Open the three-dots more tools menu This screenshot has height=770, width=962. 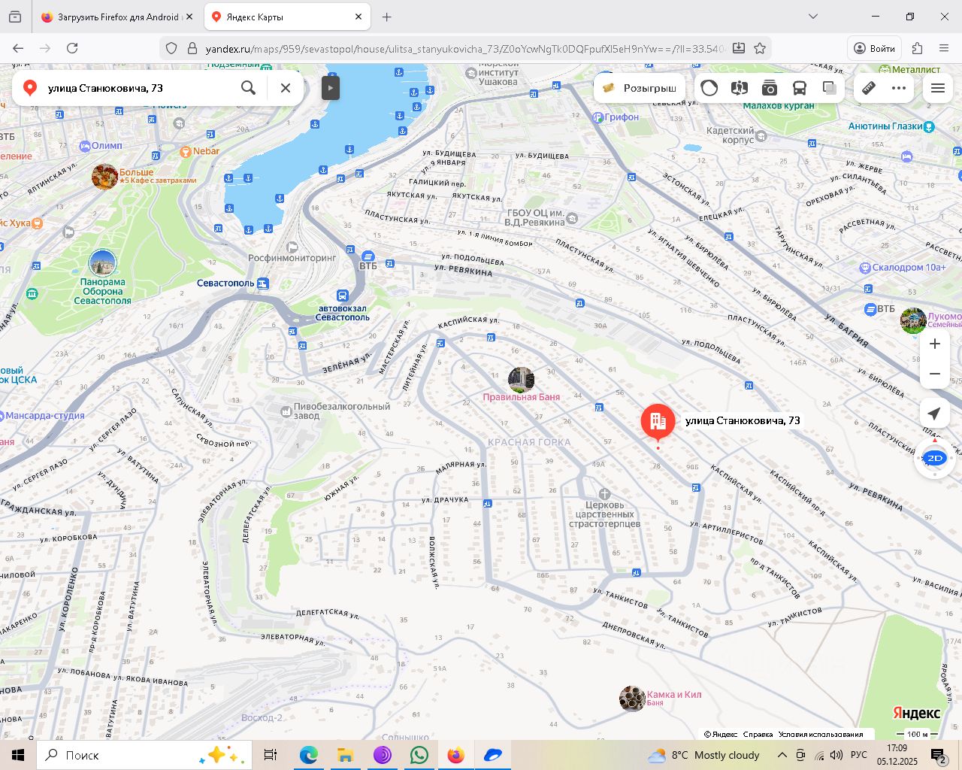click(x=899, y=88)
